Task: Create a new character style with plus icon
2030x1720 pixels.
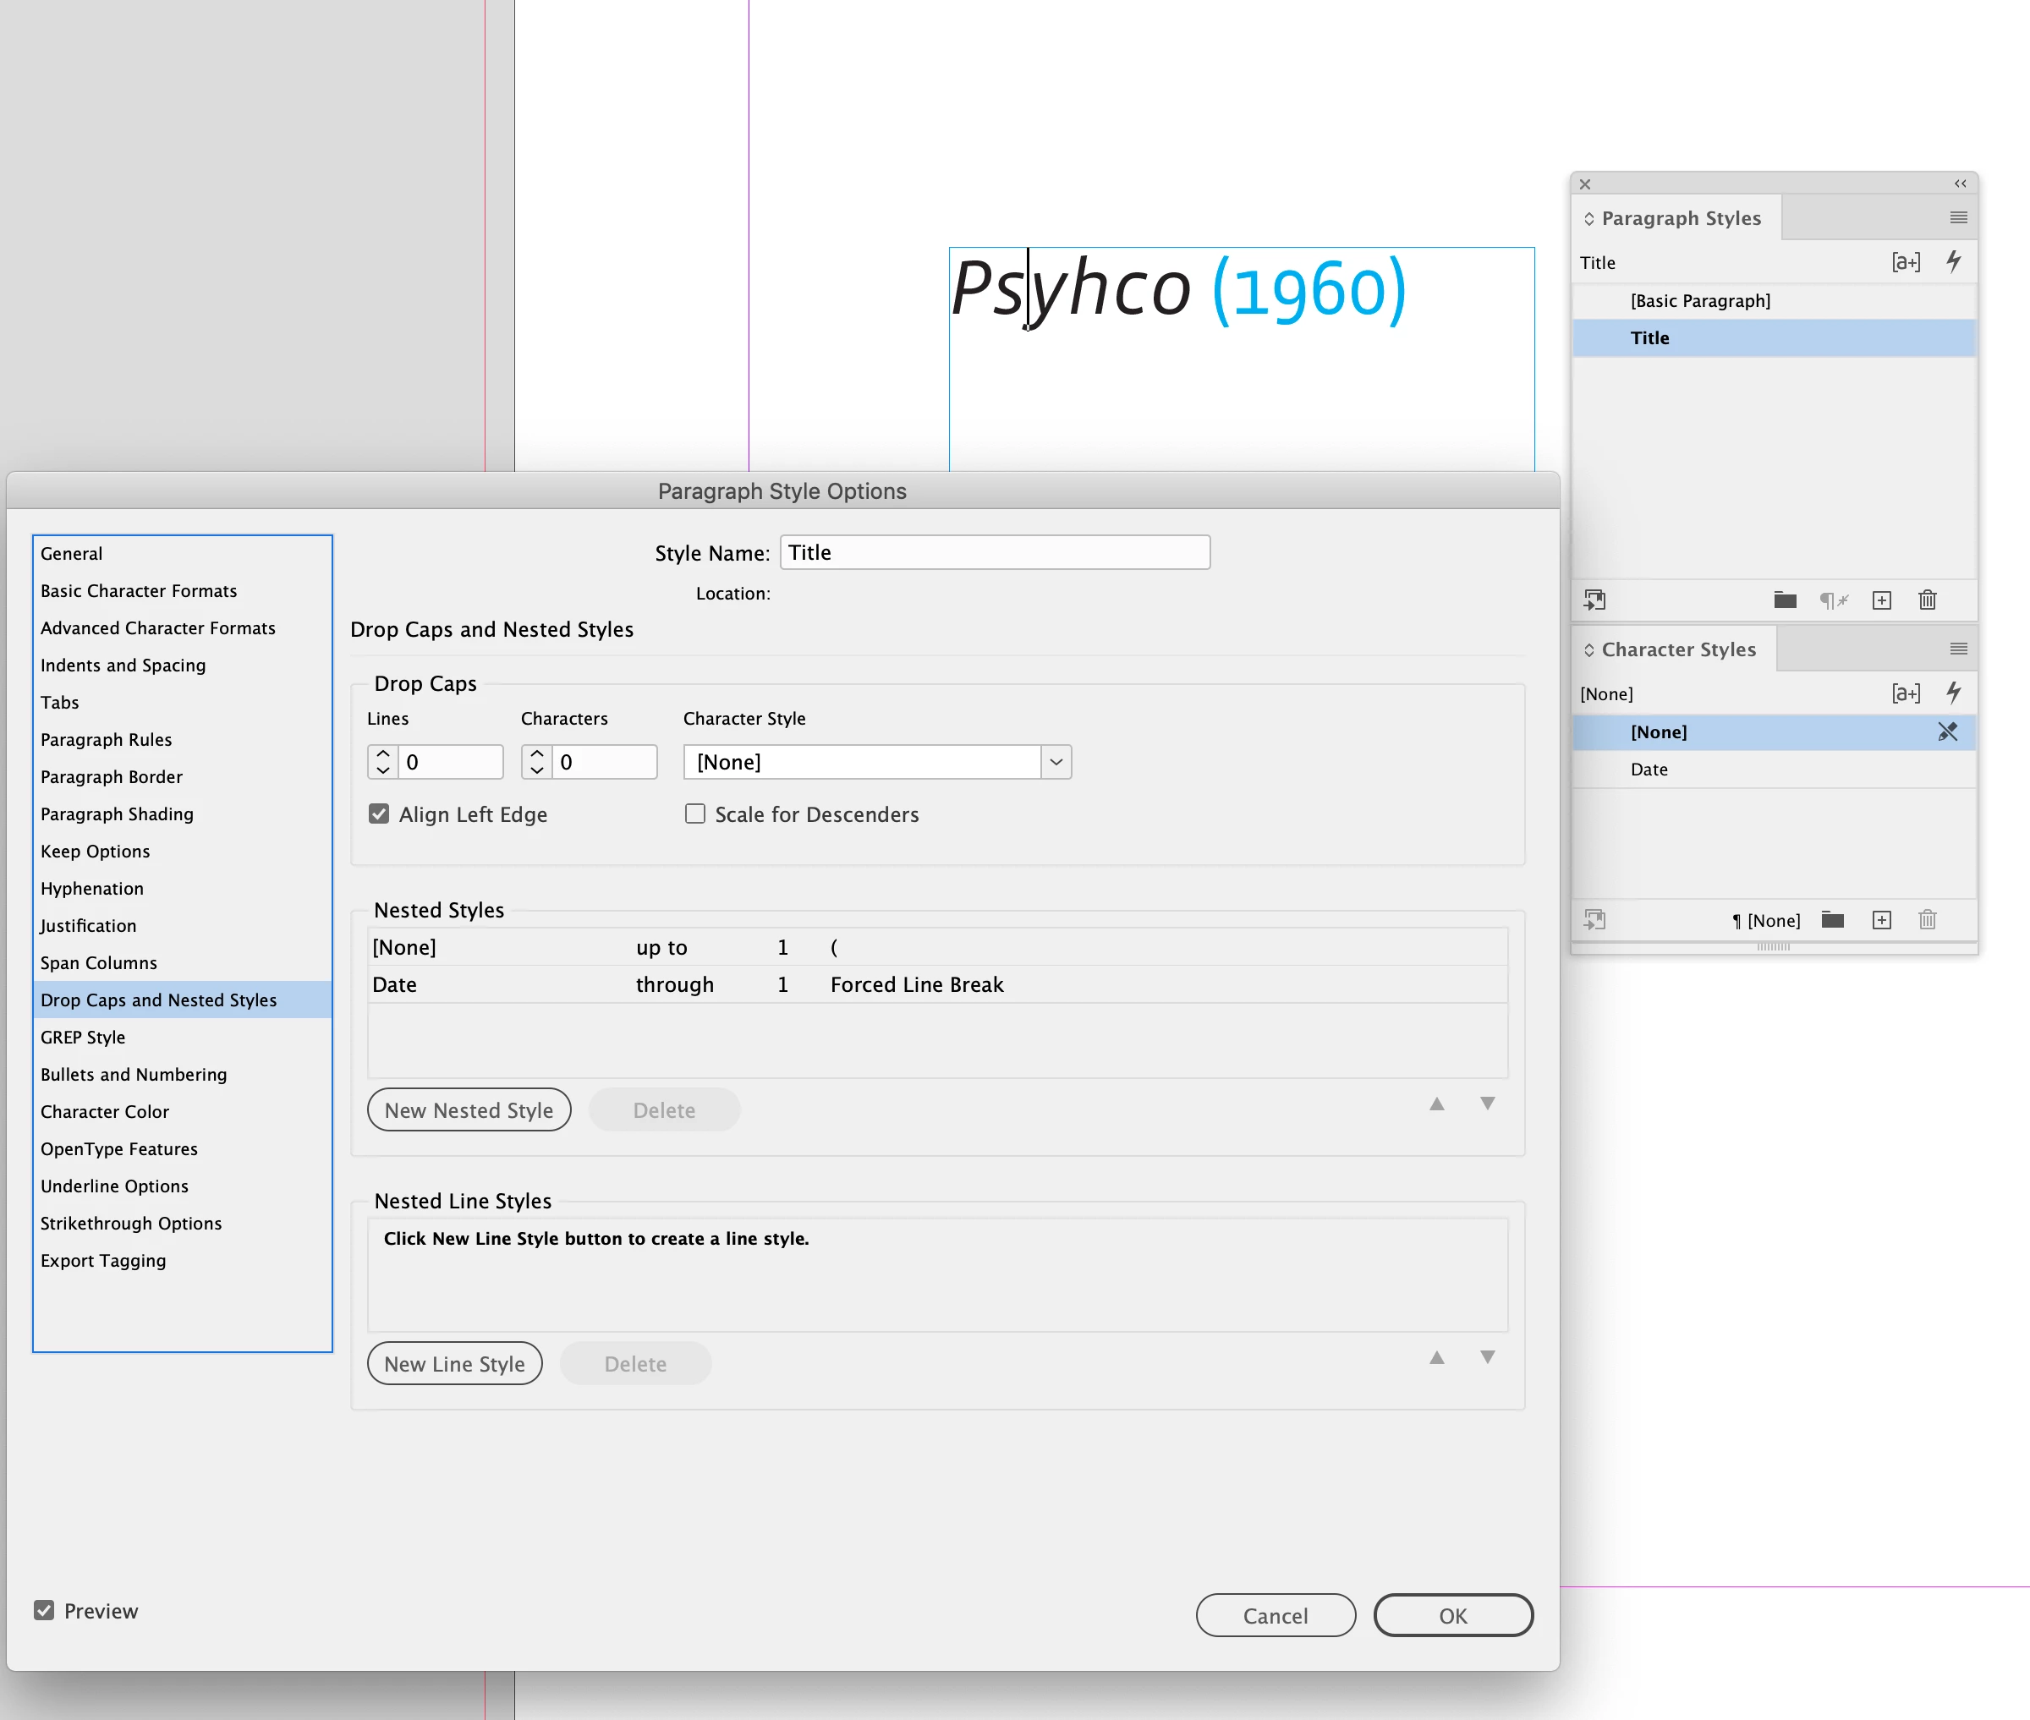Action: click(1881, 920)
